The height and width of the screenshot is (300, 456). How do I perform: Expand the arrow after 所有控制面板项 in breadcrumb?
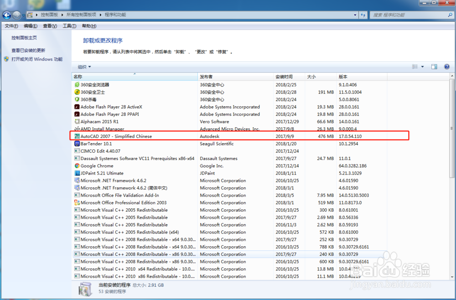(100, 15)
